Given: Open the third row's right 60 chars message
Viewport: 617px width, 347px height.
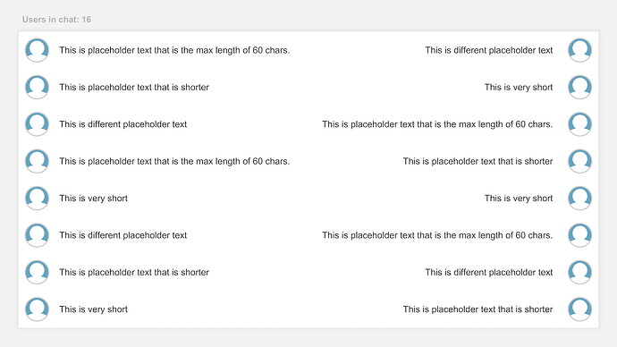Looking at the screenshot, I should (437, 124).
